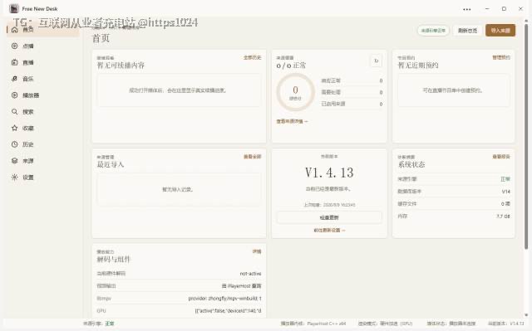Click the 缓存文件 cache files row
This screenshot has width=532, height=331.
coord(454,204)
